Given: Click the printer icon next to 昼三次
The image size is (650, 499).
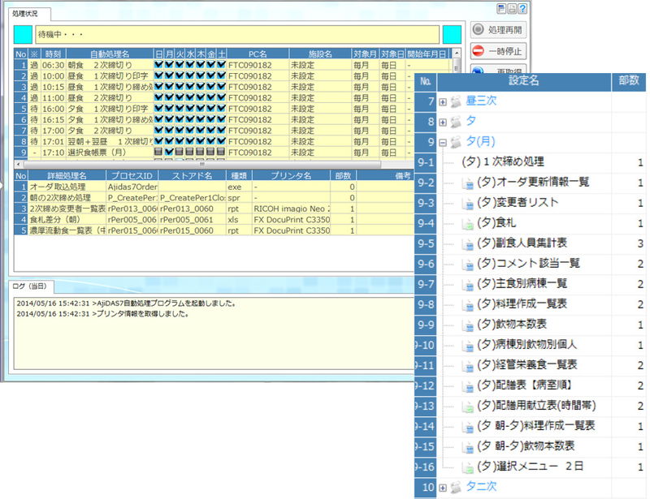Looking at the screenshot, I should point(456,101).
